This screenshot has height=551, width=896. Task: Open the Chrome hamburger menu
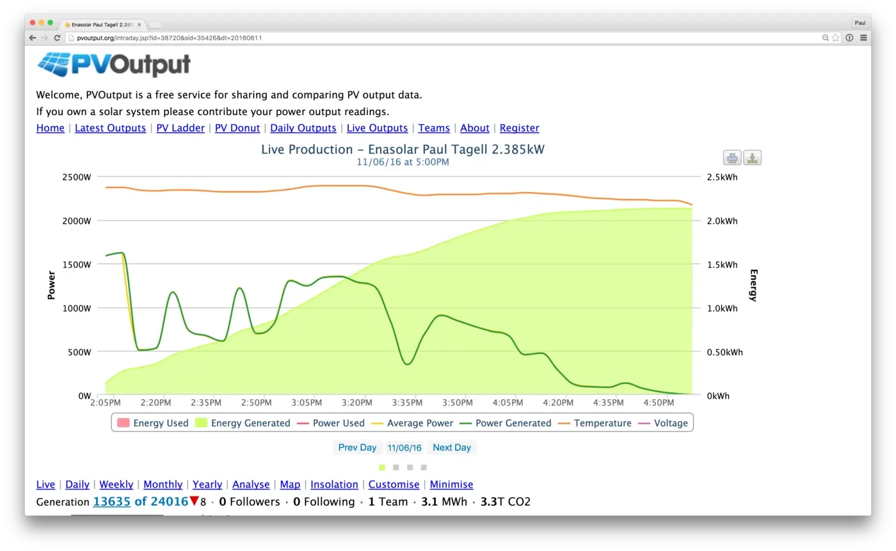[x=863, y=38]
